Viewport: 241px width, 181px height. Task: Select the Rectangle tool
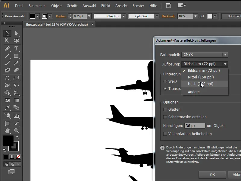point(16,56)
